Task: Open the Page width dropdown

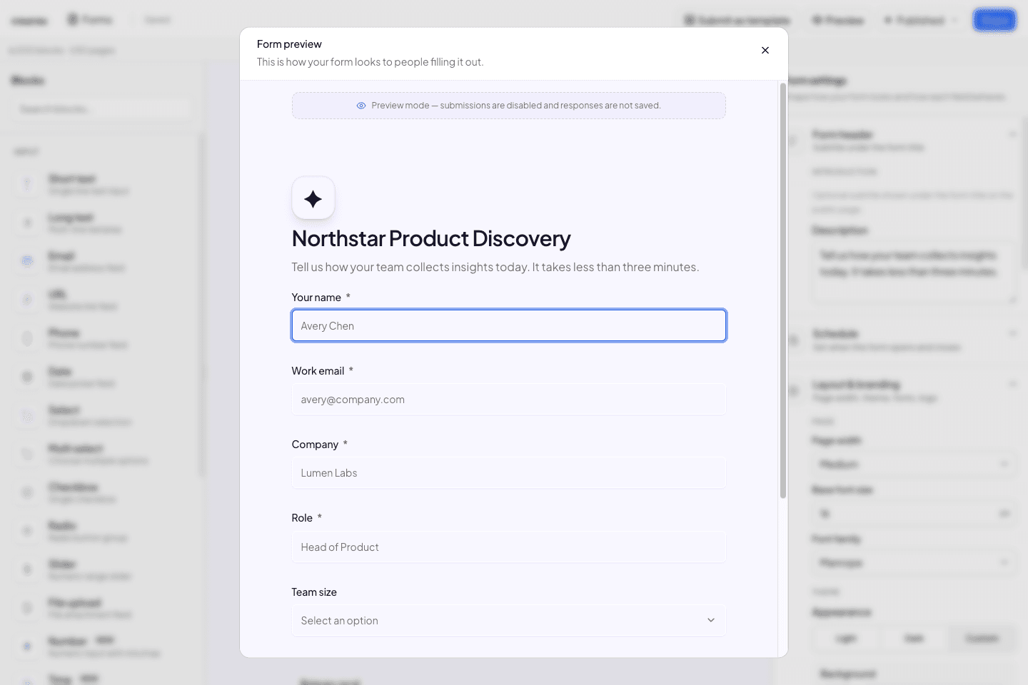Action: pos(914,465)
